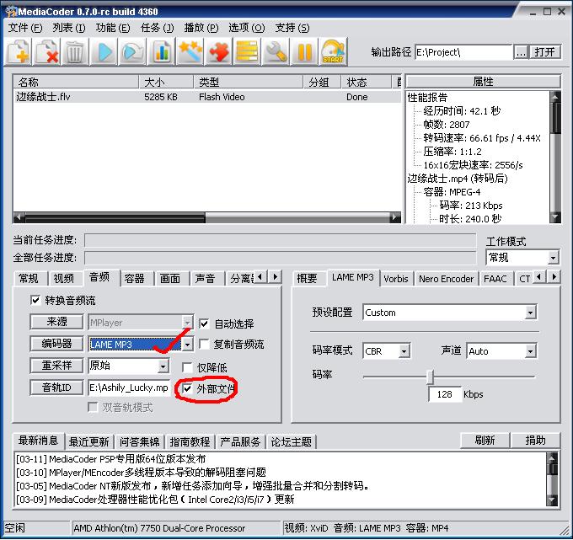Image resolution: width=573 pixels, height=540 pixels.
Task: Open the 最近更新 tab
Action: point(88,441)
